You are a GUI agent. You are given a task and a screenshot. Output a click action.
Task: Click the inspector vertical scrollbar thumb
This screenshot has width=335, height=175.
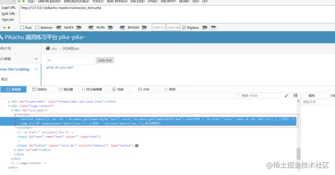click(298, 153)
